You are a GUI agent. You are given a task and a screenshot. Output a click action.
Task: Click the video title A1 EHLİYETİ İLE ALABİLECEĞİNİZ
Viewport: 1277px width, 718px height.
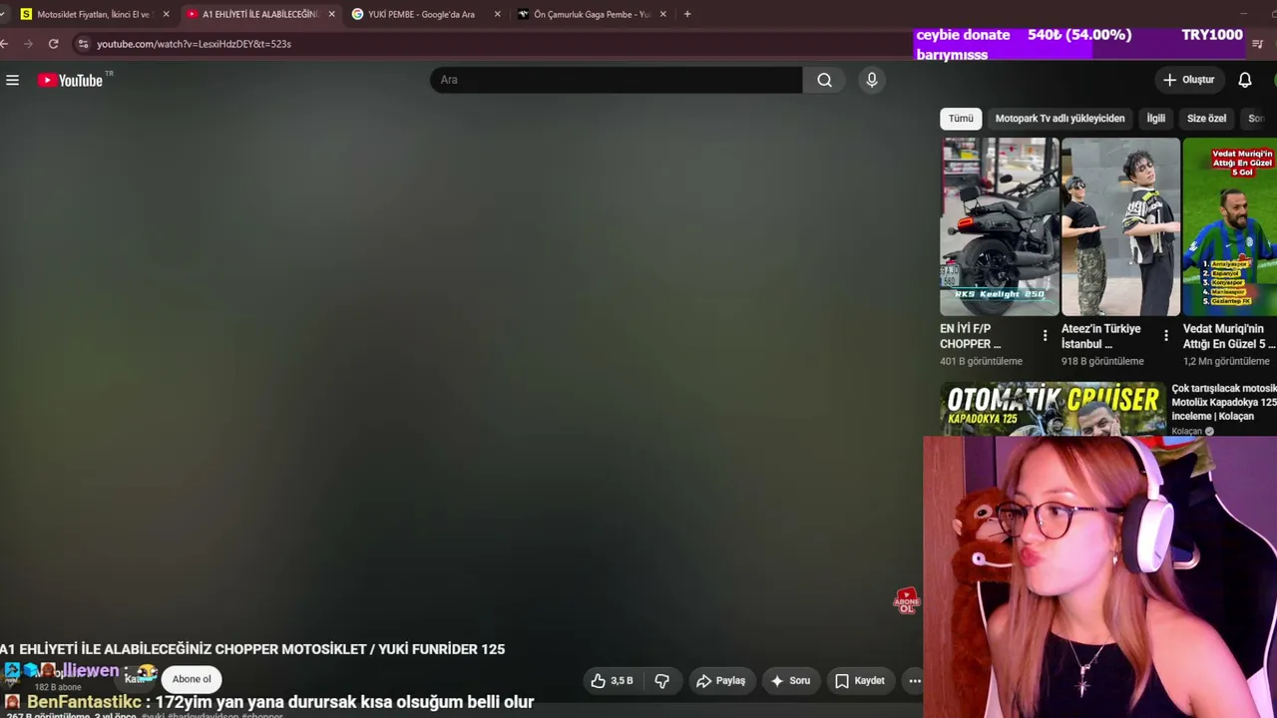(252, 649)
